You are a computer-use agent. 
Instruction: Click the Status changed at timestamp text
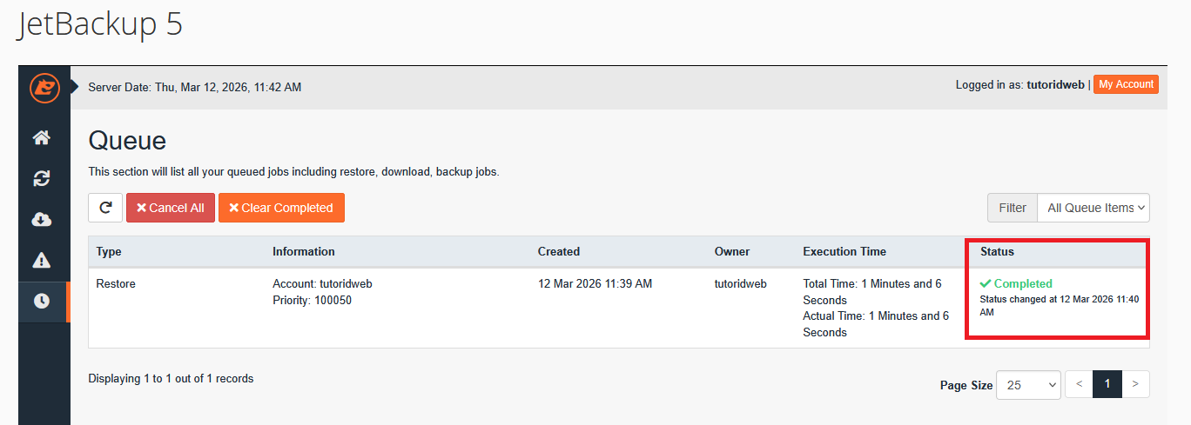(x=1060, y=305)
